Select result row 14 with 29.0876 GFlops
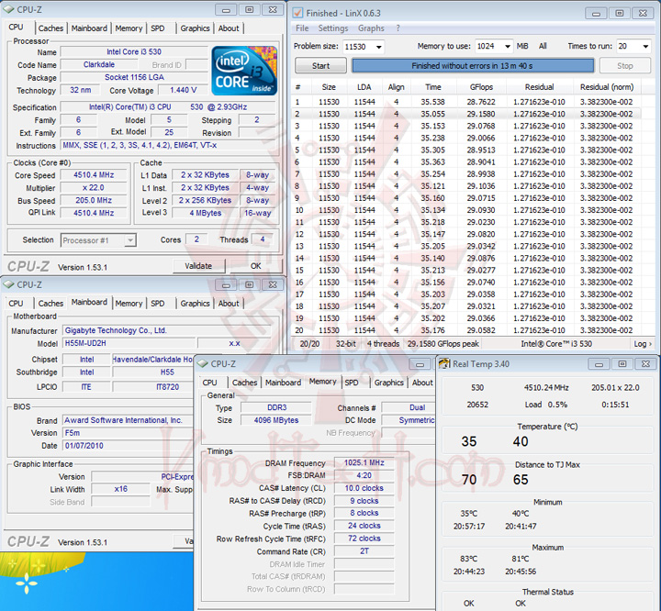The image size is (661, 611). (x=466, y=258)
